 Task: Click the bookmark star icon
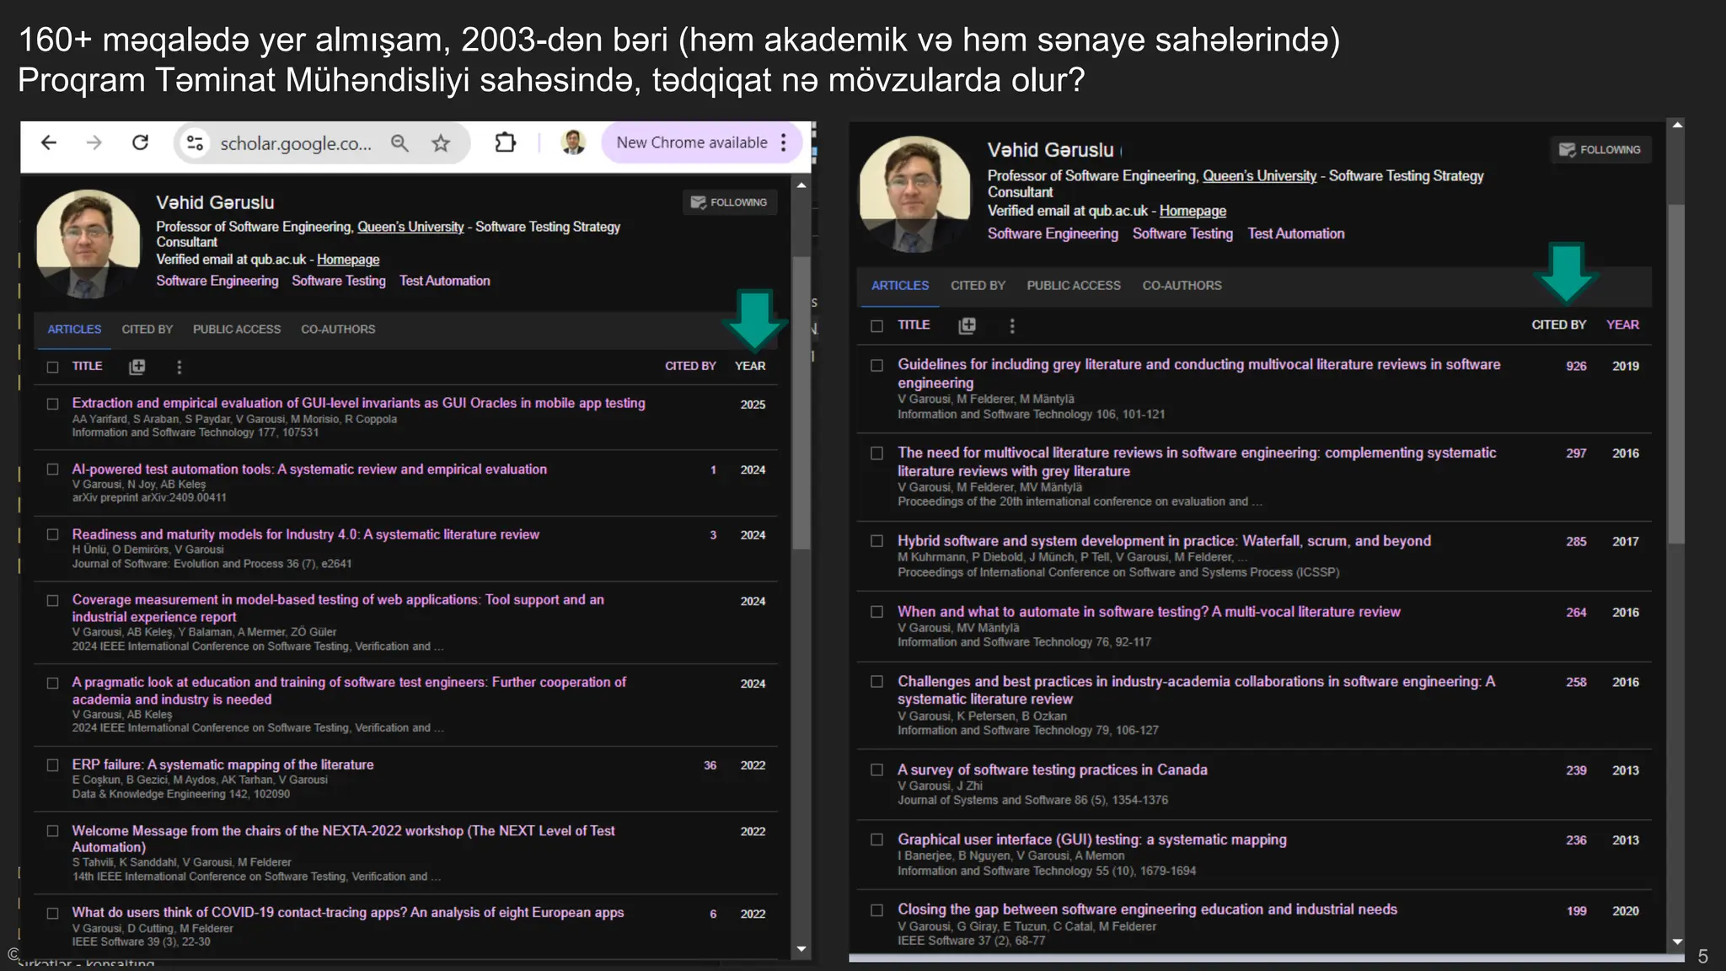tap(441, 143)
